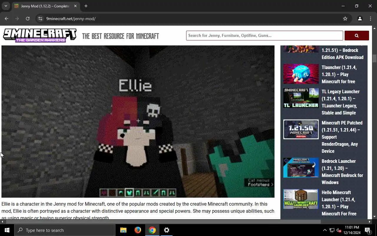
Task: Open site information icon in address bar
Action: 40,19
